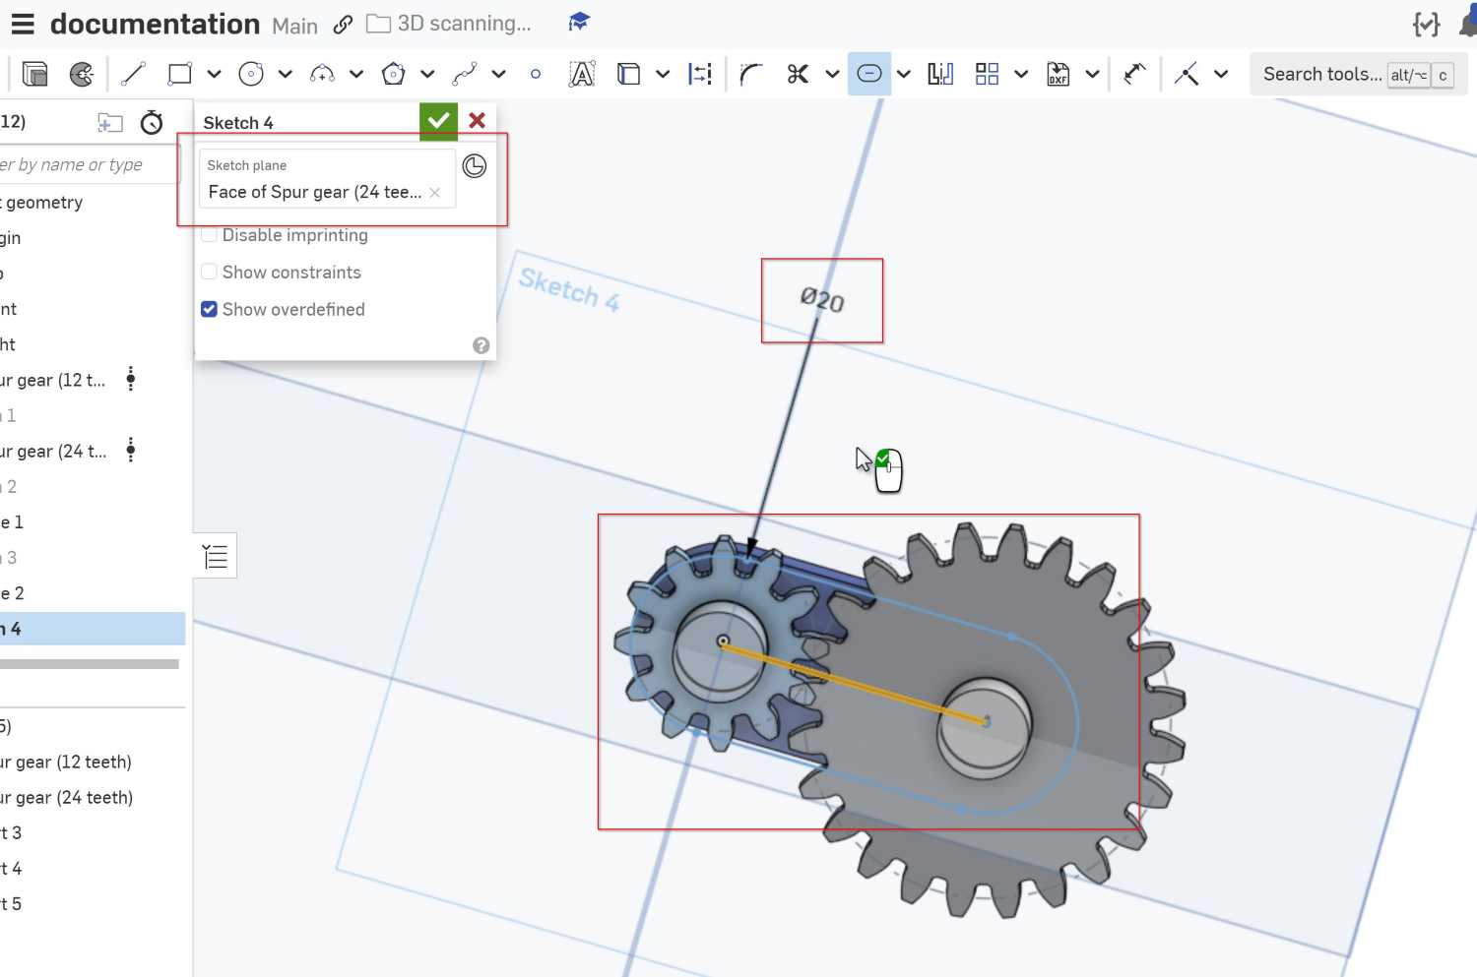The image size is (1477, 977).
Task: Select the Center point circle tool
Action: [x=251, y=74]
